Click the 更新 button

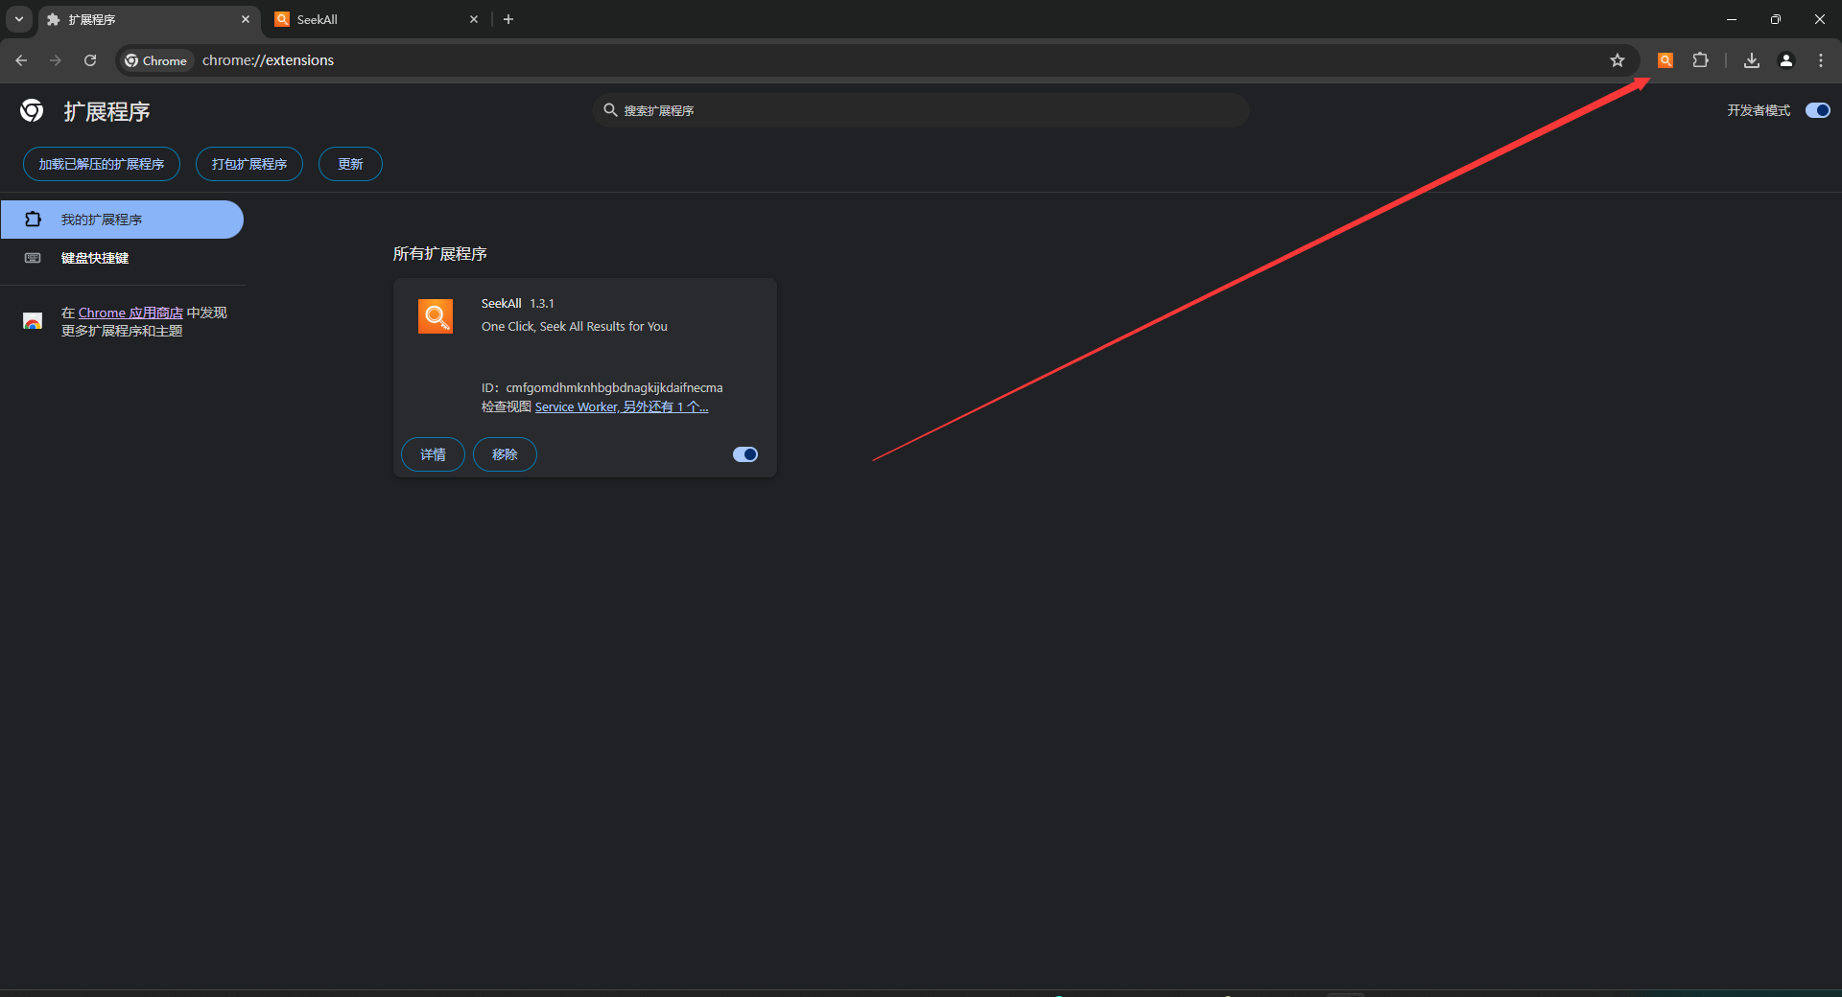(x=350, y=164)
